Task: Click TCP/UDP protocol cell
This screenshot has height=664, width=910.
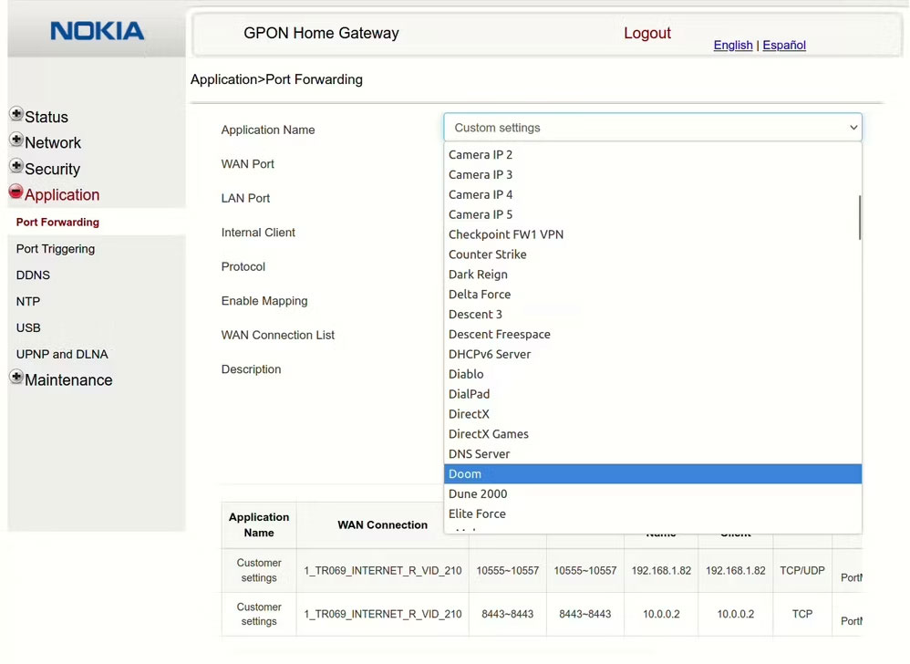Action: point(802,571)
